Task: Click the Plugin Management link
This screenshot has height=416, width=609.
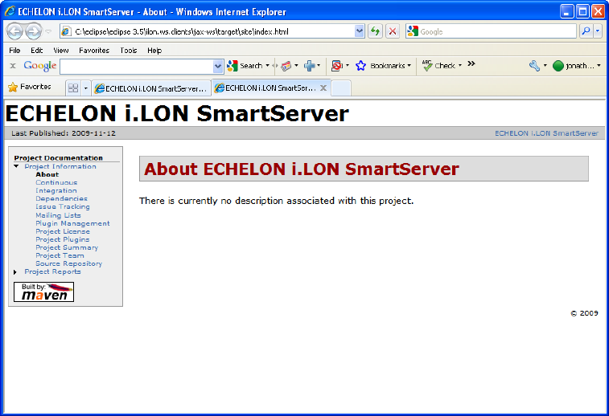Action: [72, 223]
